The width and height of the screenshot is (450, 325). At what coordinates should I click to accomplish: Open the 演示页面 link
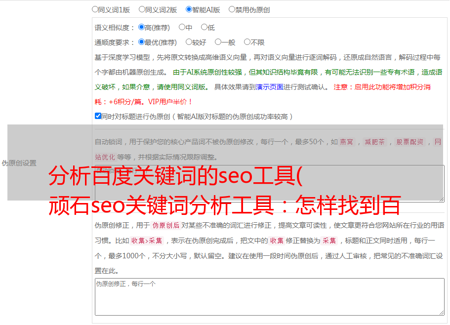click(x=270, y=87)
